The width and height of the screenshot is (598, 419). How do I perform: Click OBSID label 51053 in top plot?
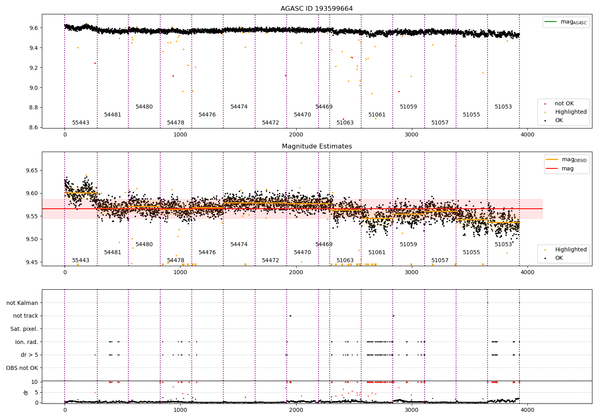pyautogui.click(x=503, y=107)
